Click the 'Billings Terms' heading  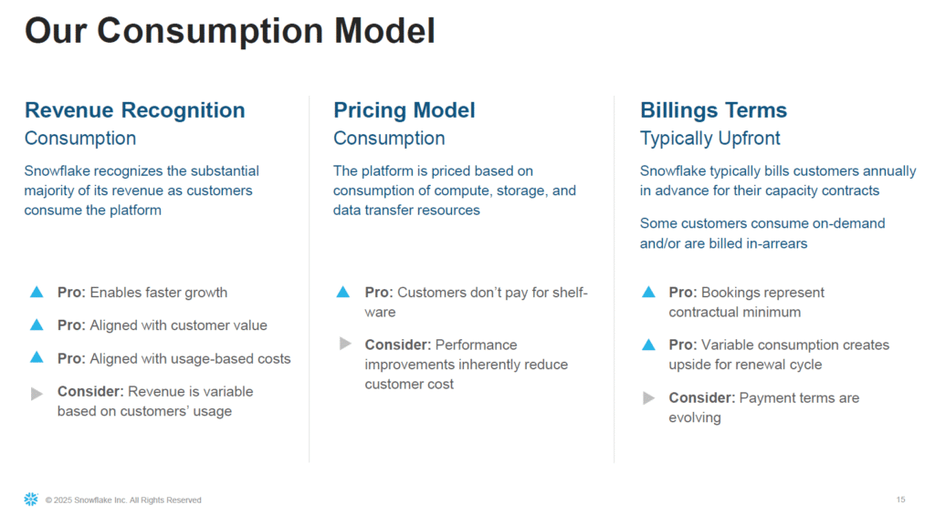click(x=713, y=110)
